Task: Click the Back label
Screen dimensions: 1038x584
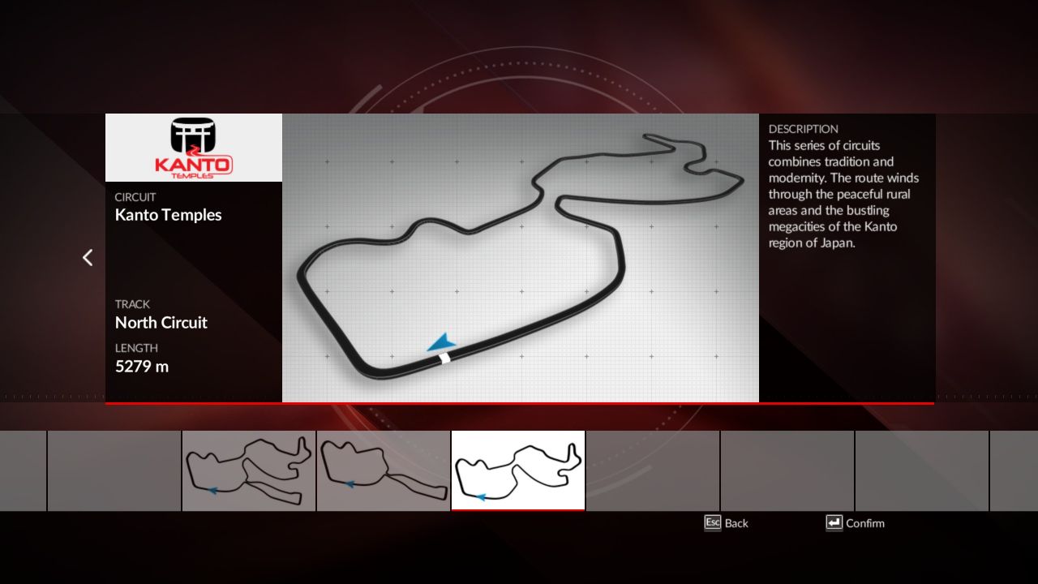Action: 736,523
